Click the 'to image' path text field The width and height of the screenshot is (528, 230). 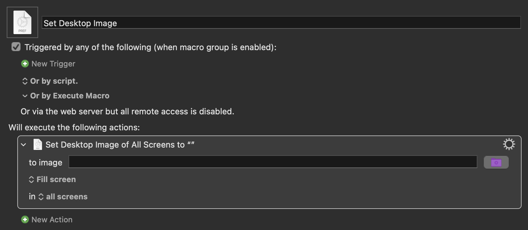click(273, 162)
